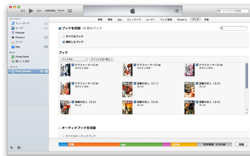Click the 同期 sync button
Image resolution: width=250 pixels, height=156 pixels.
point(241,144)
